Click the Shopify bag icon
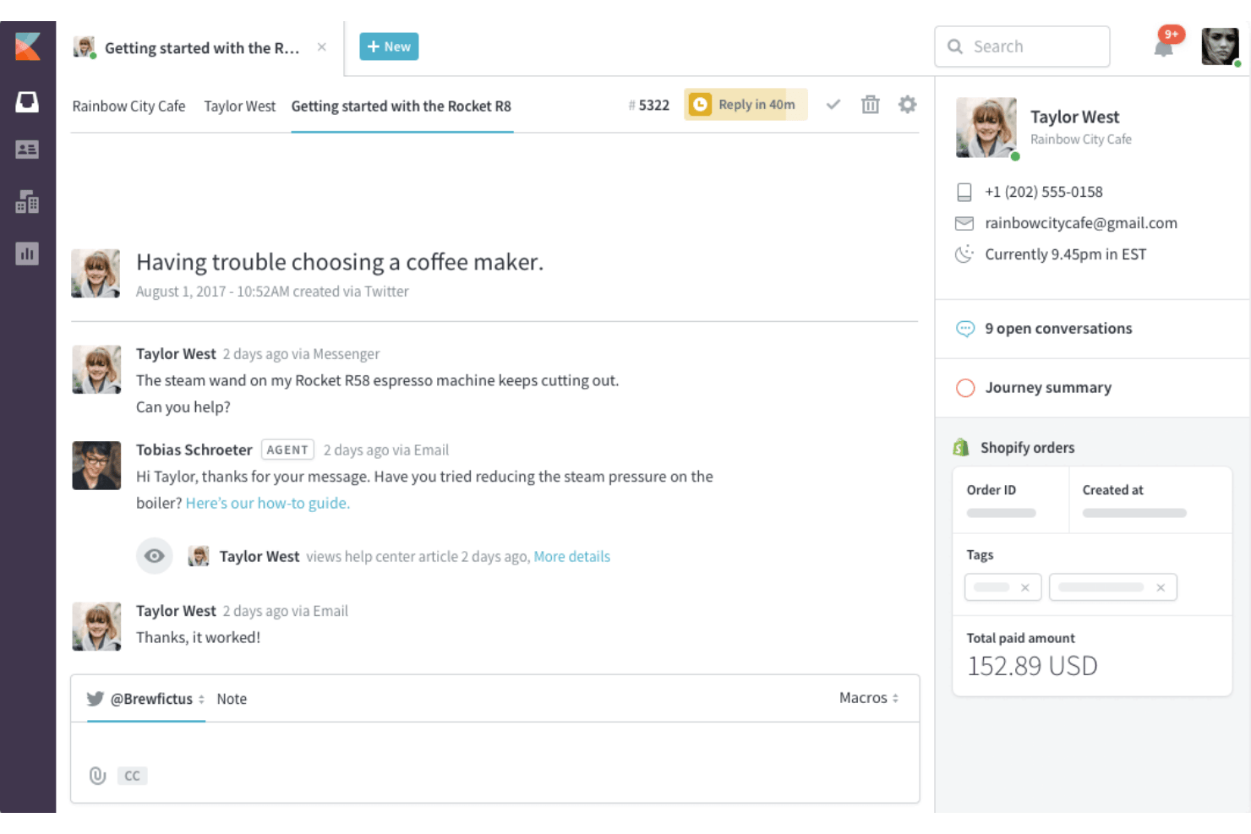Screen dimensions: 1251x834 pyautogui.click(x=961, y=447)
